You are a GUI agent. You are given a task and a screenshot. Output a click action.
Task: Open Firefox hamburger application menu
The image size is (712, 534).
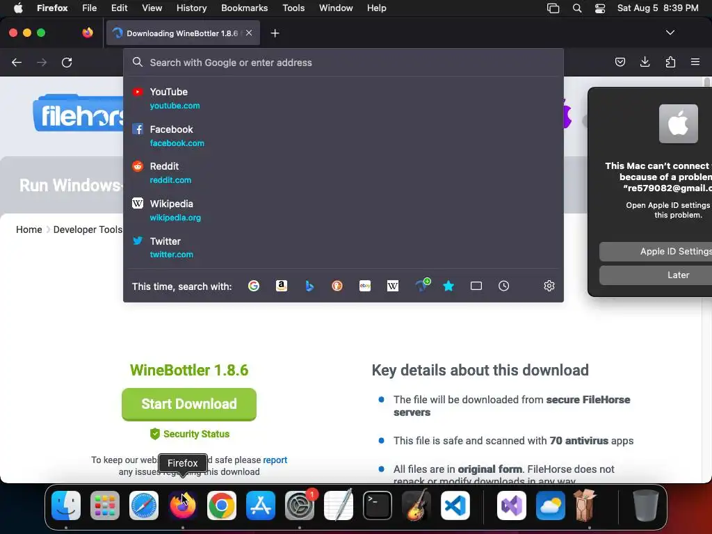(695, 62)
